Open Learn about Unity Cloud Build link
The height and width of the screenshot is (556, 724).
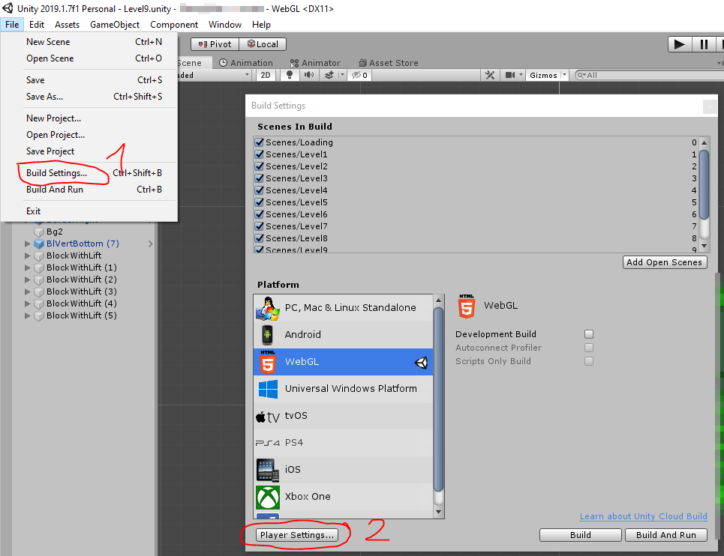[x=643, y=516]
